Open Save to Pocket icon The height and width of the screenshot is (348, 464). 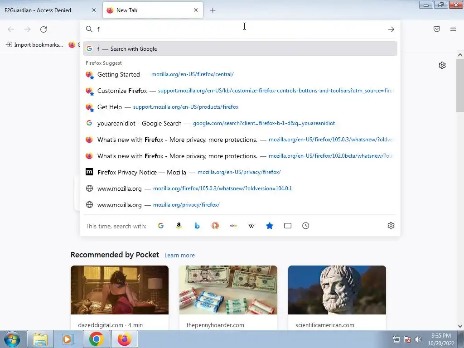[437, 29]
